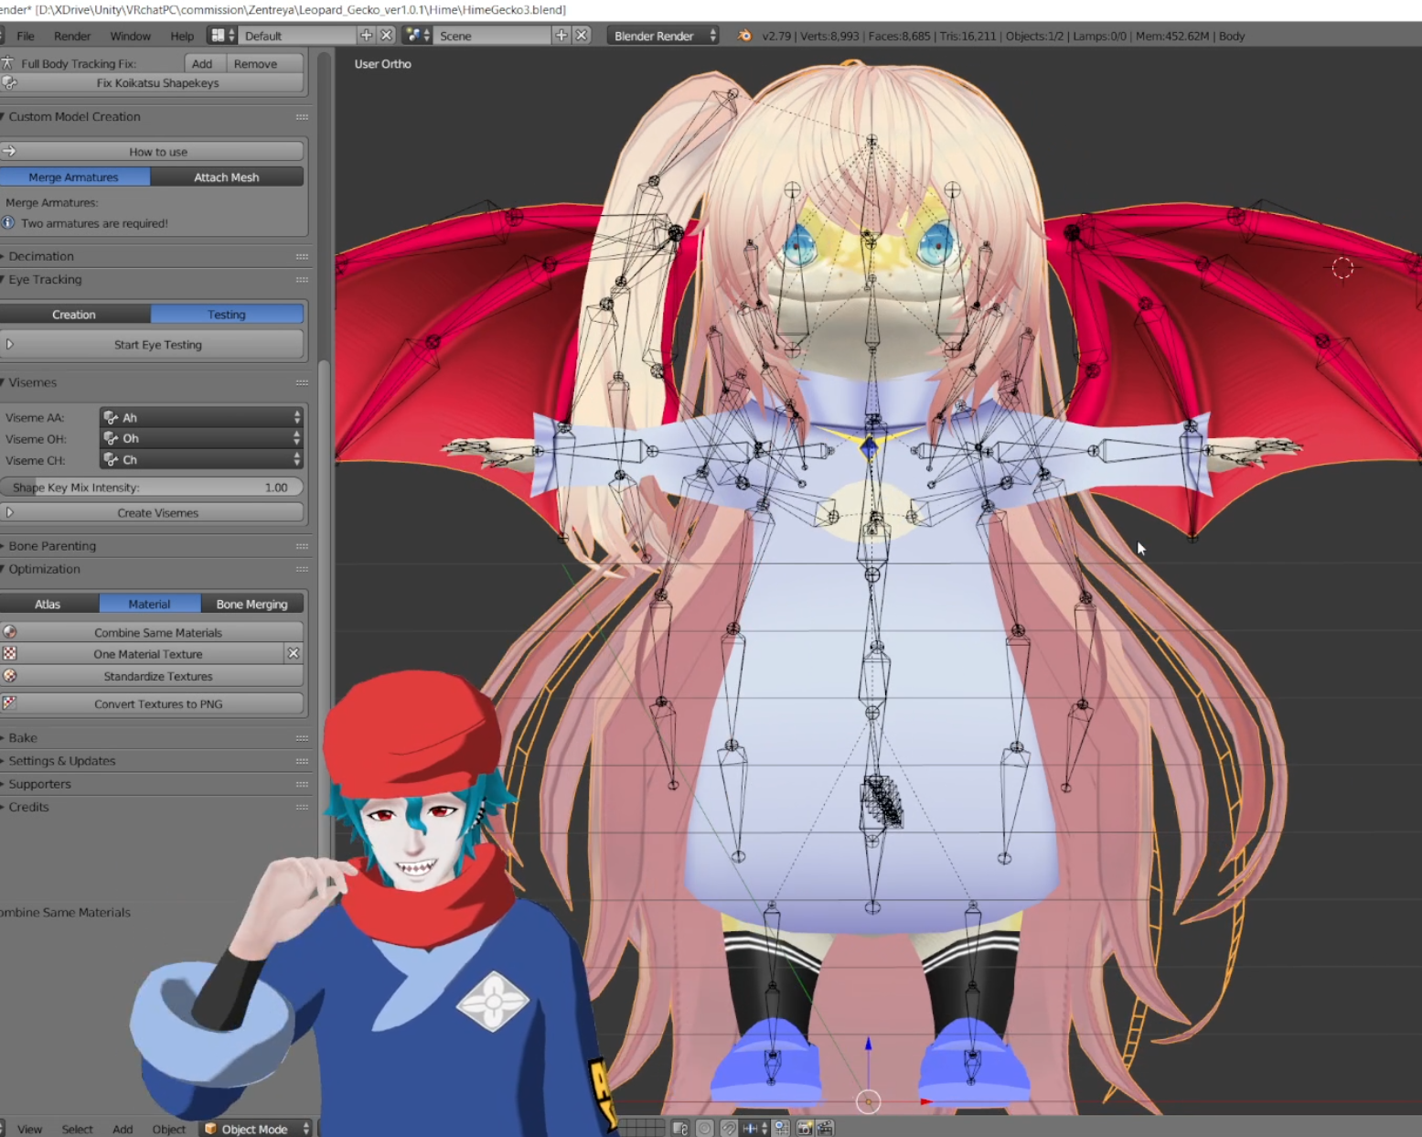Select the Bone Merging optimization mode
The width and height of the screenshot is (1422, 1137).
pos(252,604)
